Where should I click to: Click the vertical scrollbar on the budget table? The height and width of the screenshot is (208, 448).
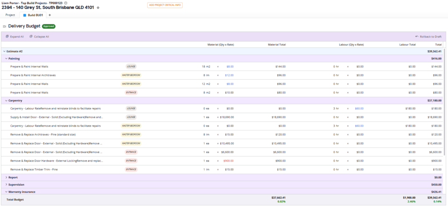point(445,109)
